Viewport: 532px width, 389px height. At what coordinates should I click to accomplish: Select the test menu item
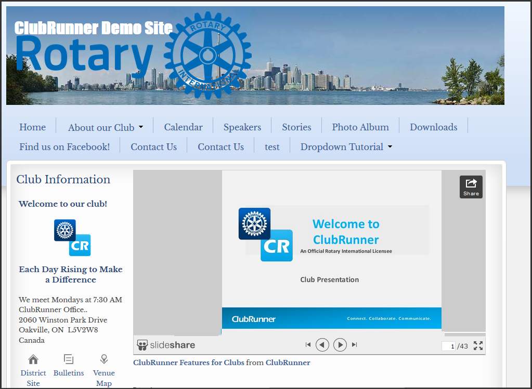(272, 147)
